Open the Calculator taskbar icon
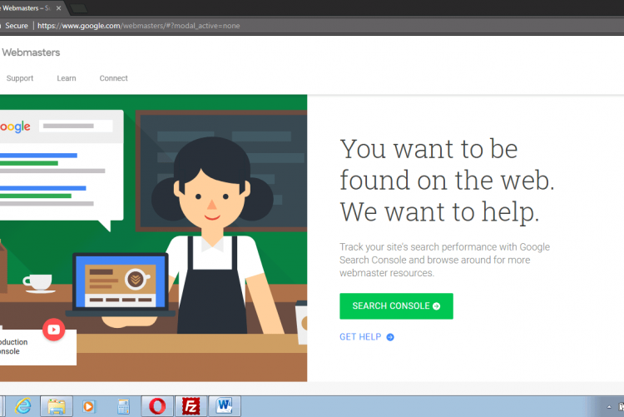Screen dimensions: 624x417 (x=123, y=406)
